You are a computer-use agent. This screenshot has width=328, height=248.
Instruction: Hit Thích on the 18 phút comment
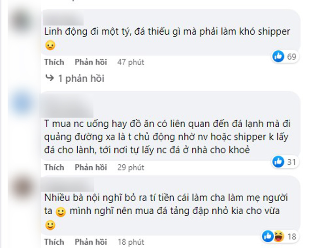[54, 242]
